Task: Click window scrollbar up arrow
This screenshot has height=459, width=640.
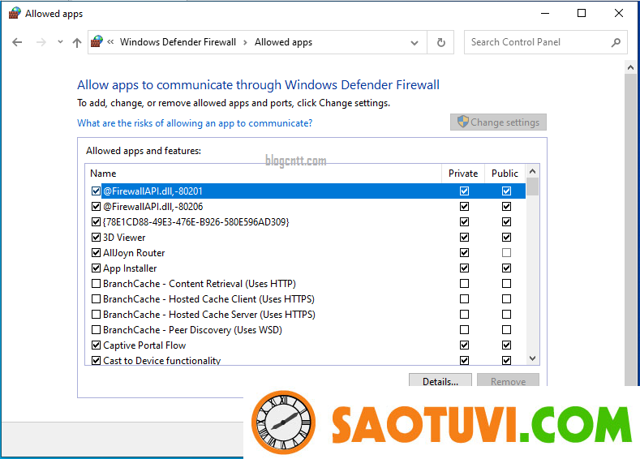Action: (x=630, y=67)
